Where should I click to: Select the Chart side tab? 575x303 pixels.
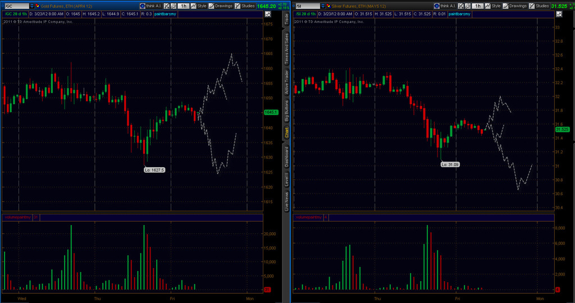click(286, 132)
